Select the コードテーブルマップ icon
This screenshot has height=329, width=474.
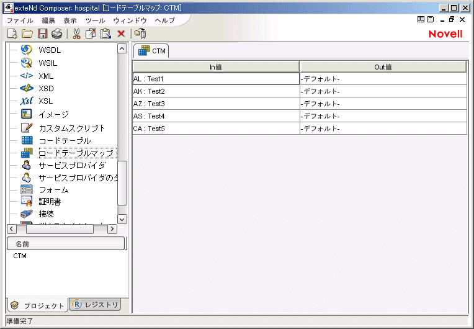27,153
